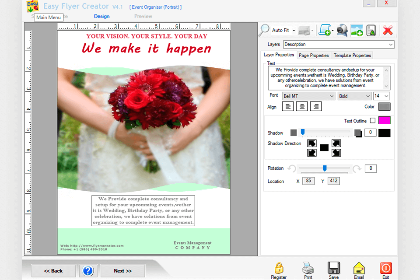Switch to Page Properties tab

click(314, 56)
